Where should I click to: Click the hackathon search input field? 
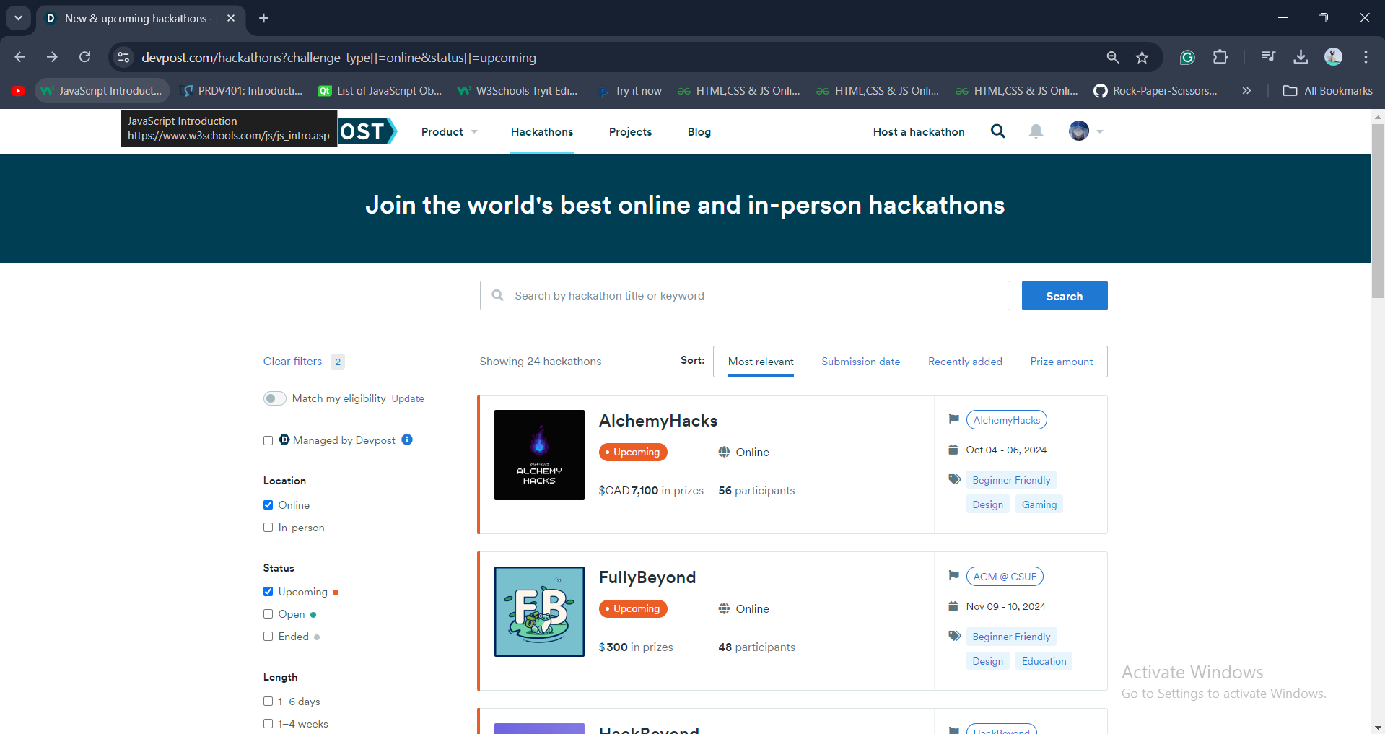click(x=745, y=296)
